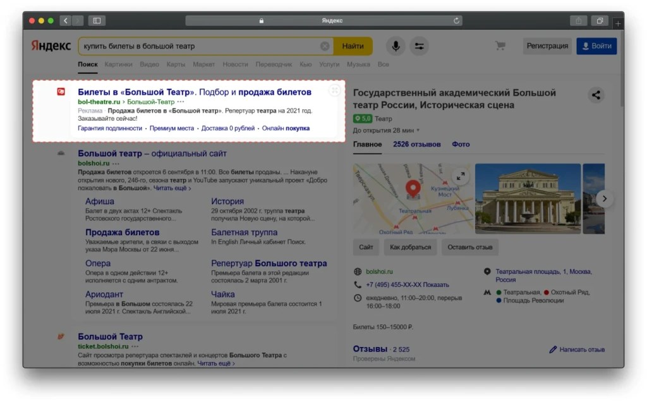
Task: Open the 'Балетная труппа' sitelink
Action: tap(245, 233)
